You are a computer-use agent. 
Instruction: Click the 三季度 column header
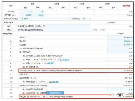point(82,4)
